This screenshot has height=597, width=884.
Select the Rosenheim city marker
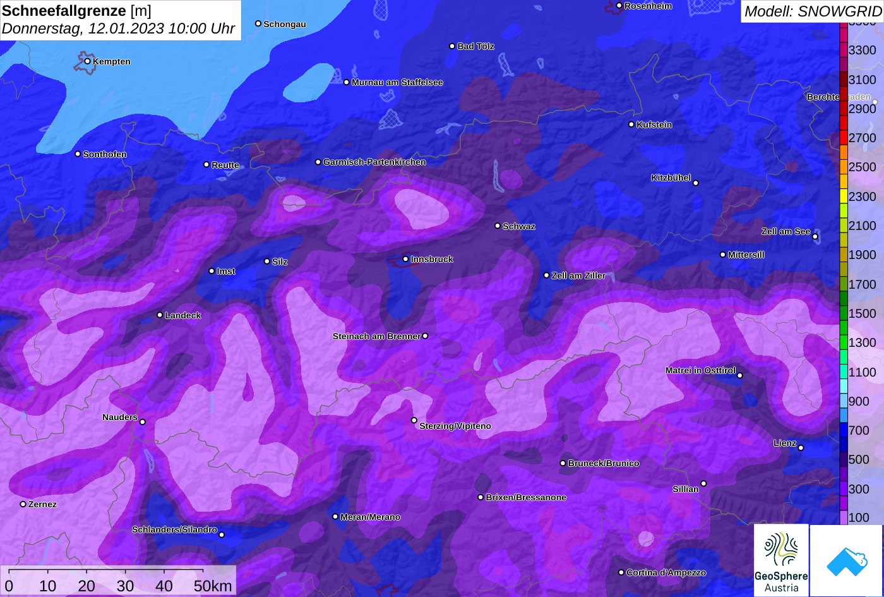click(619, 6)
